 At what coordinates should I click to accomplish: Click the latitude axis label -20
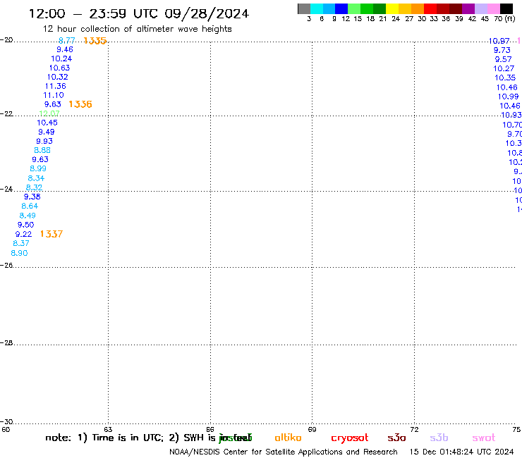click(6, 40)
